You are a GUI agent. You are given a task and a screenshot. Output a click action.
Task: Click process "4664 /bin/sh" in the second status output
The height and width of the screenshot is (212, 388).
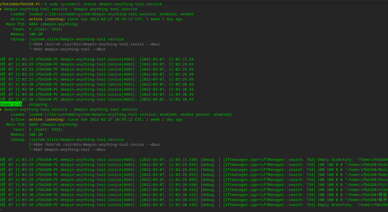pyautogui.click(x=47, y=145)
